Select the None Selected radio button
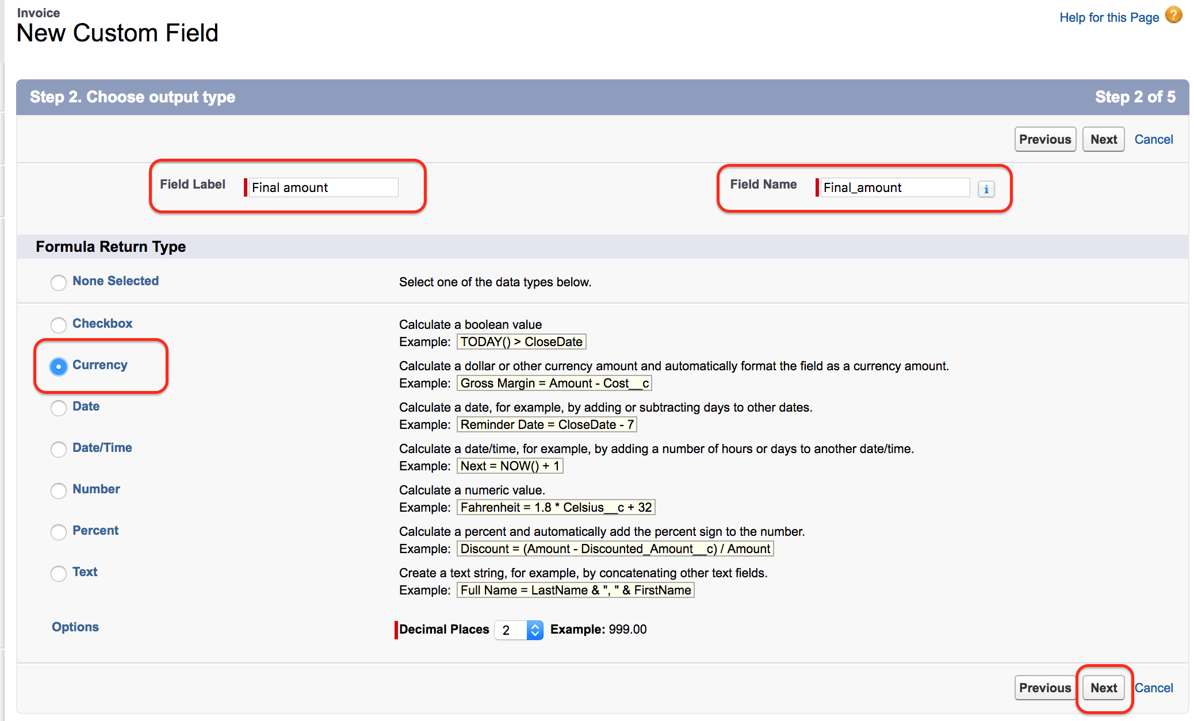1194x721 pixels. [x=57, y=281]
